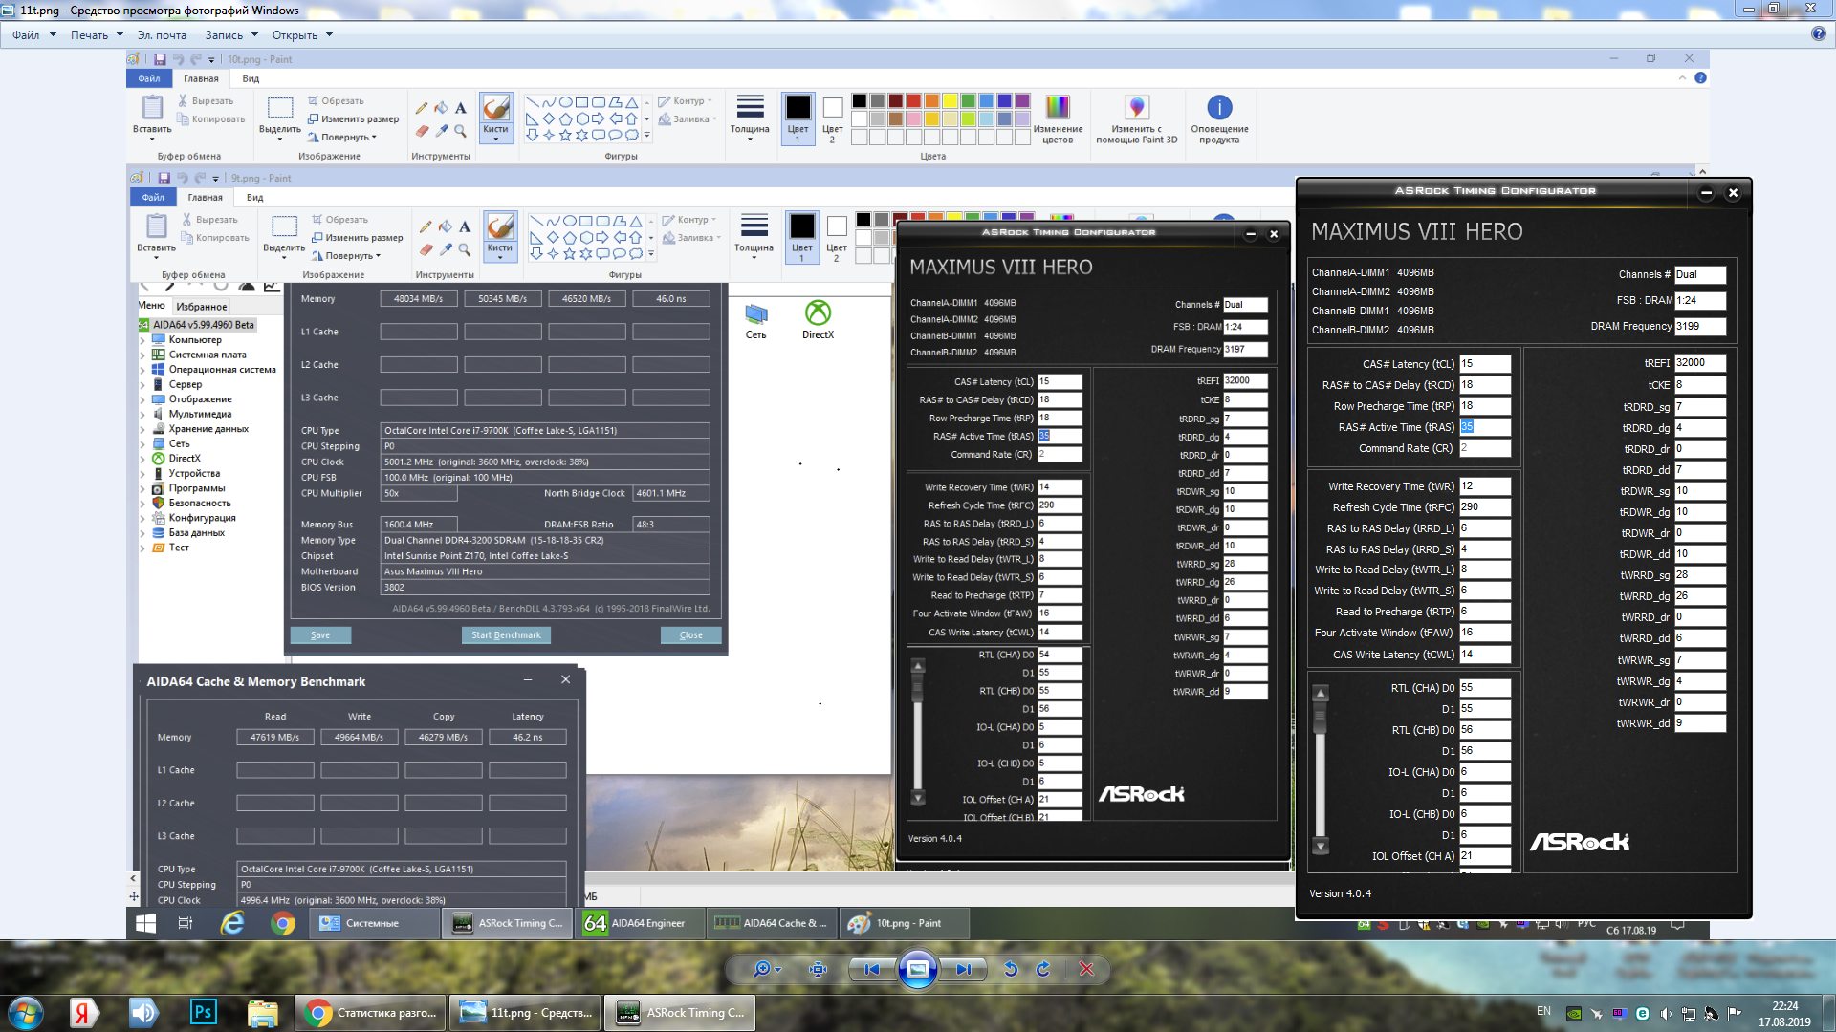
Task: Expand the Открыть menu dropdown
Action: 302,35
